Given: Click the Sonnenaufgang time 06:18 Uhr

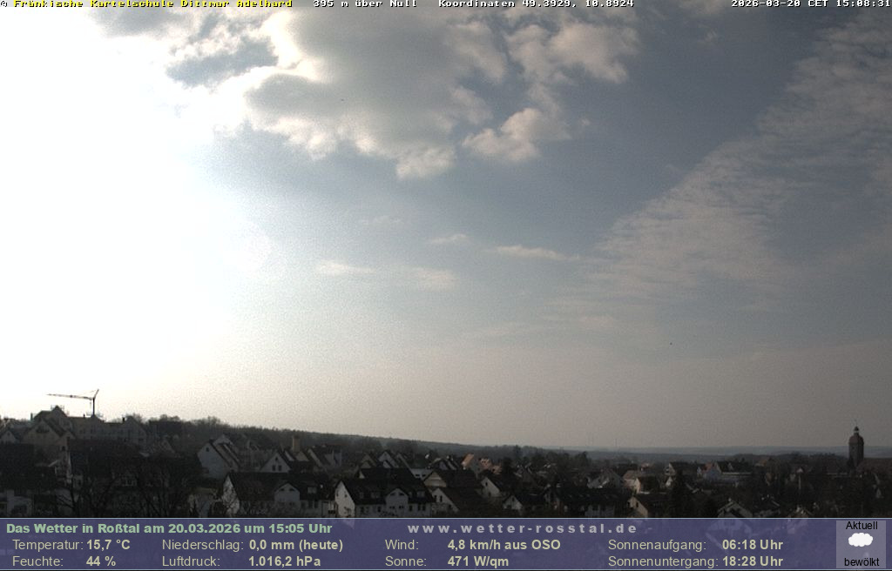Looking at the screenshot, I should [x=752, y=545].
